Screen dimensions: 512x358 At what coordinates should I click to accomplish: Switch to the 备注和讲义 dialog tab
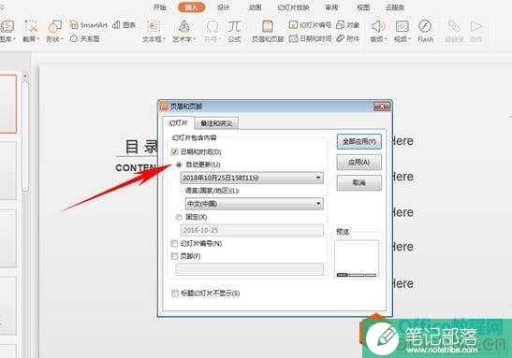point(216,123)
